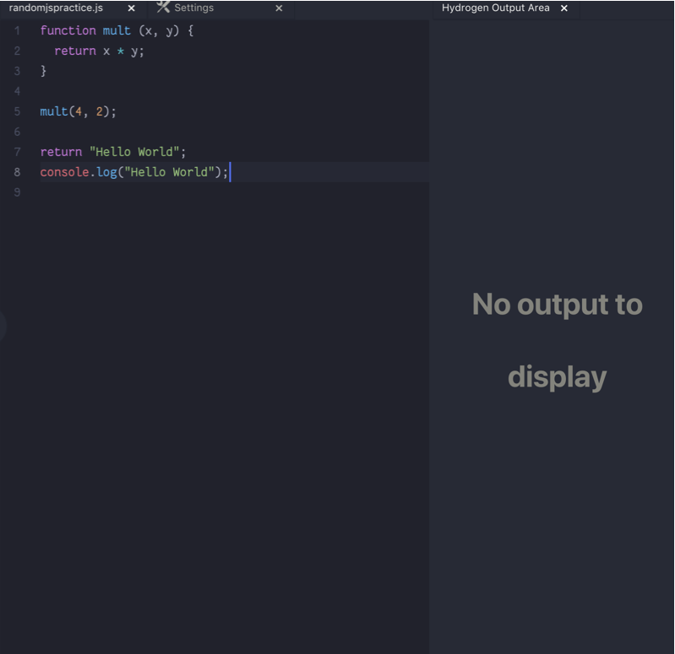Click line number 1 in the gutter
The width and height of the screenshot is (675, 654).
pyautogui.click(x=17, y=31)
